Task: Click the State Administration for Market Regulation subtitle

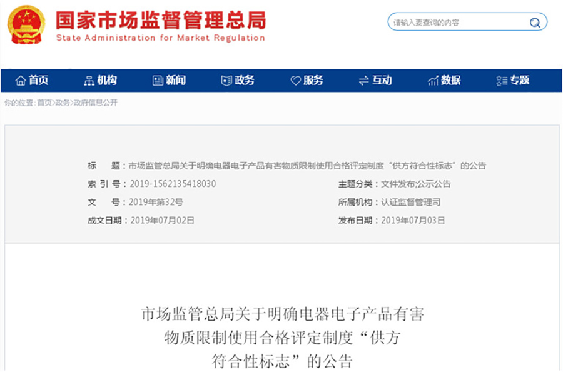Action: pyautogui.click(x=161, y=38)
